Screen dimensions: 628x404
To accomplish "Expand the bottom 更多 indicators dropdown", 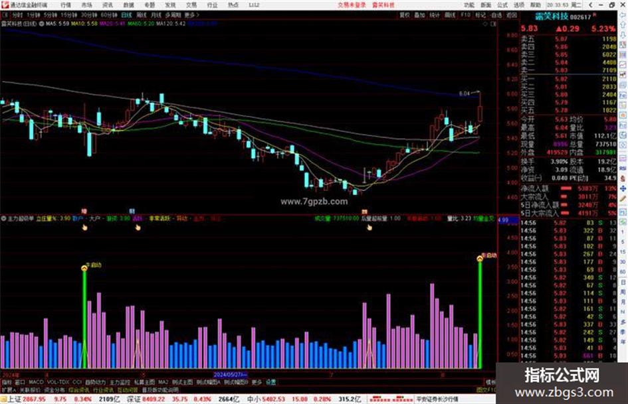I will pyautogui.click(x=257, y=382).
